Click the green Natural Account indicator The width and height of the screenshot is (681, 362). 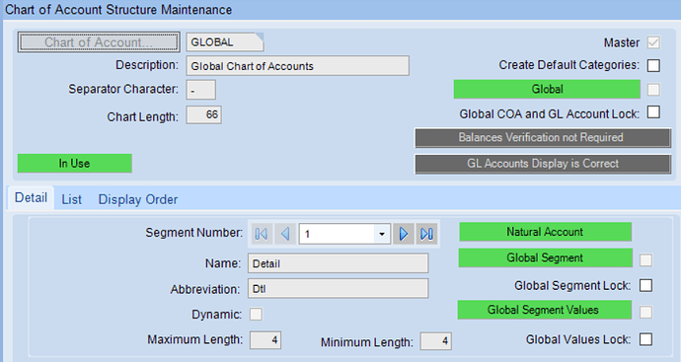pos(546,232)
